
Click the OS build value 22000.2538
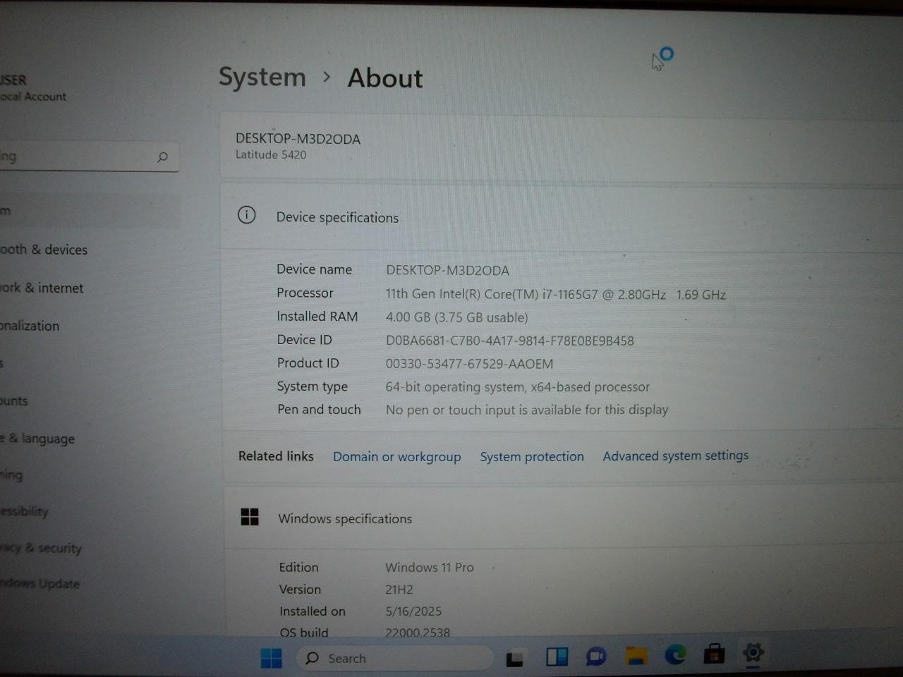(x=417, y=632)
